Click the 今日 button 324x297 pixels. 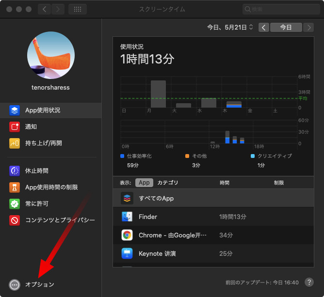click(286, 28)
